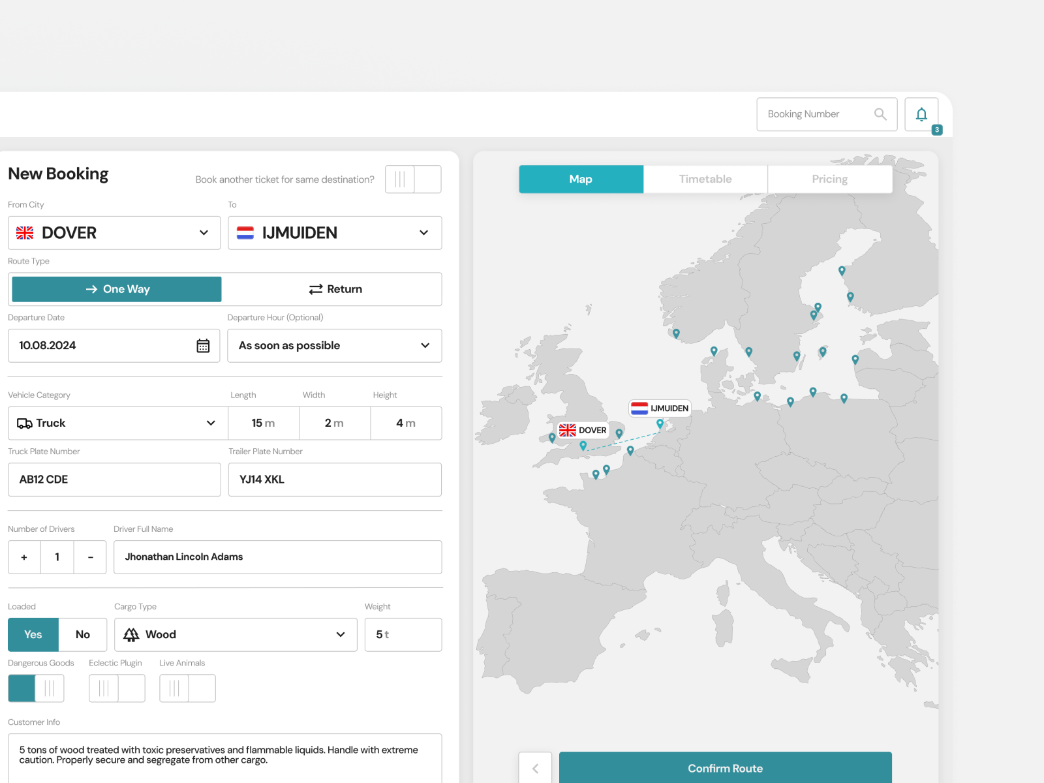Open the Departure Hour dropdown
The width and height of the screenshot is (1044, 783).
pos(335,346)
